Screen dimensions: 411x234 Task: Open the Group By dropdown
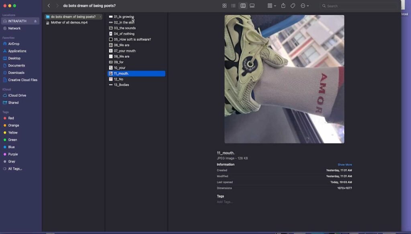[272, 6]
